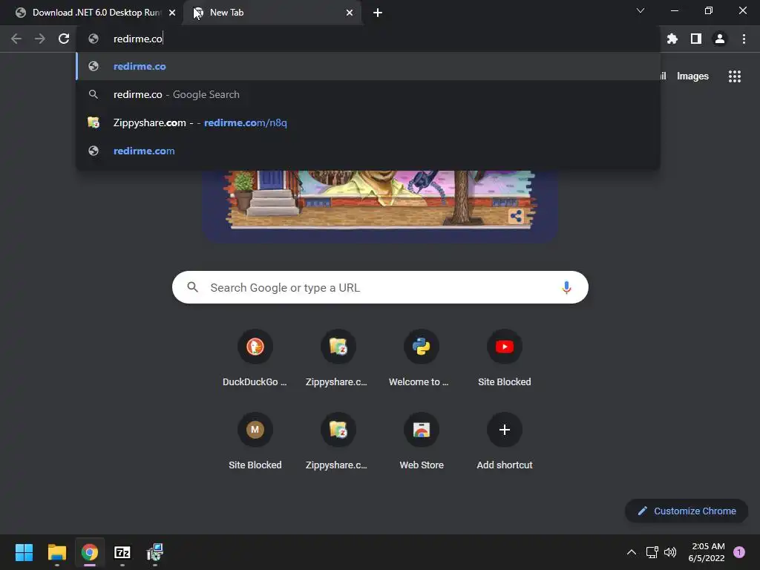The height and width of the screenshot is (570, 760).
Task: Open the volume control in system tray
Action: [x=670, y=552]
